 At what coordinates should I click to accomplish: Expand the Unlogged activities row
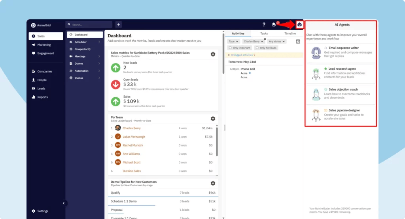tap(264, 55)
